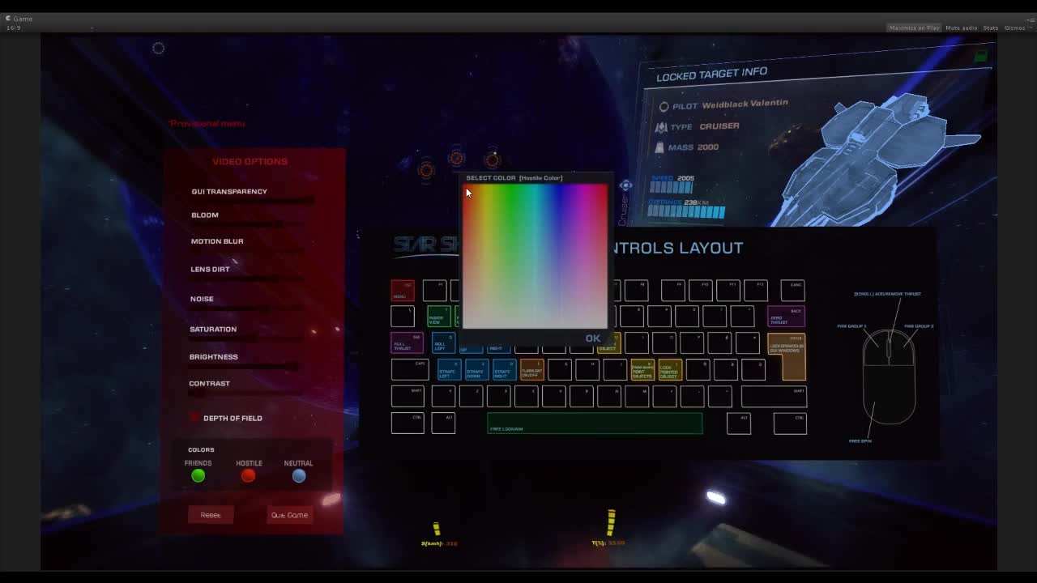The height and width of the screenshot is (583, 1037).
Task: Switch to the Game tab
Action: [x=18, y=18]
